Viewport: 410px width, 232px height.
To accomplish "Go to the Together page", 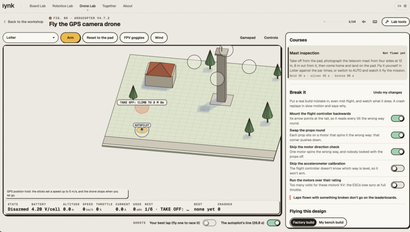I will pyautogui.click(x=109, y=6).
